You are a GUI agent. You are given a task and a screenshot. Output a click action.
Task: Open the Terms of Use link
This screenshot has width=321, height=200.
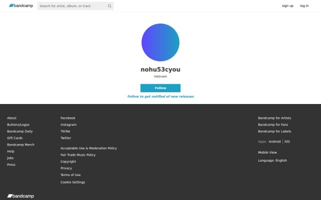pyautogui.click(x=71, y=175)
